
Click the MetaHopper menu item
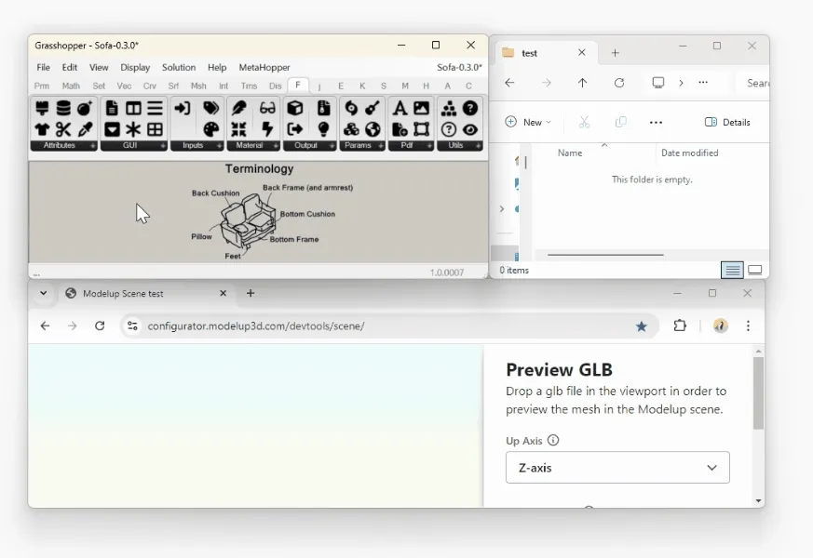(264, 67)
